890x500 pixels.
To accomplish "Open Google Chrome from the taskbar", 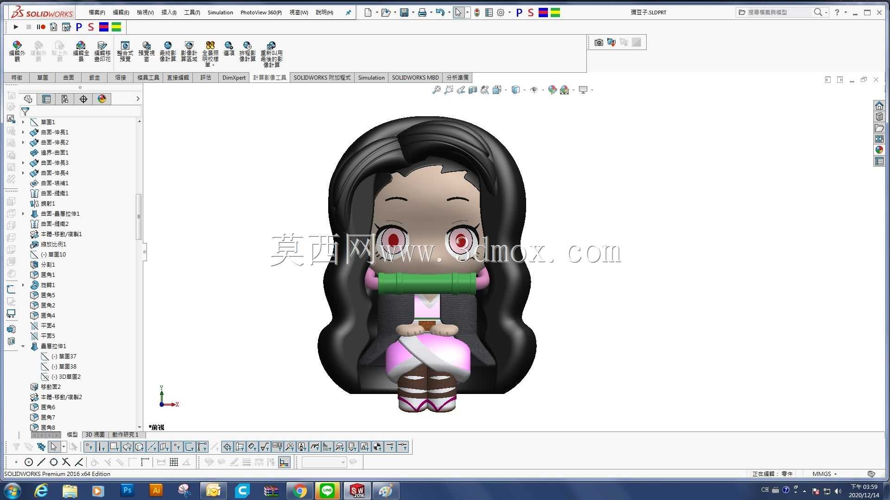I will (x=299, y=491).
